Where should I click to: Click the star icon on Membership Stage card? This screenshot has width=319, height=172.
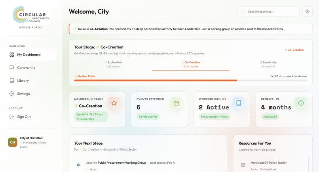point(114,103)
